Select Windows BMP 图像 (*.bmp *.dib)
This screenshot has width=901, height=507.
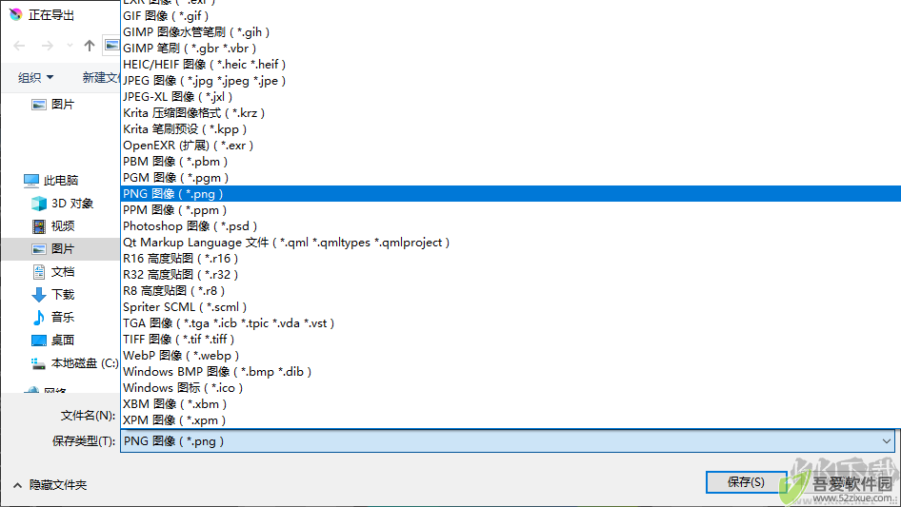pos(511,372)
